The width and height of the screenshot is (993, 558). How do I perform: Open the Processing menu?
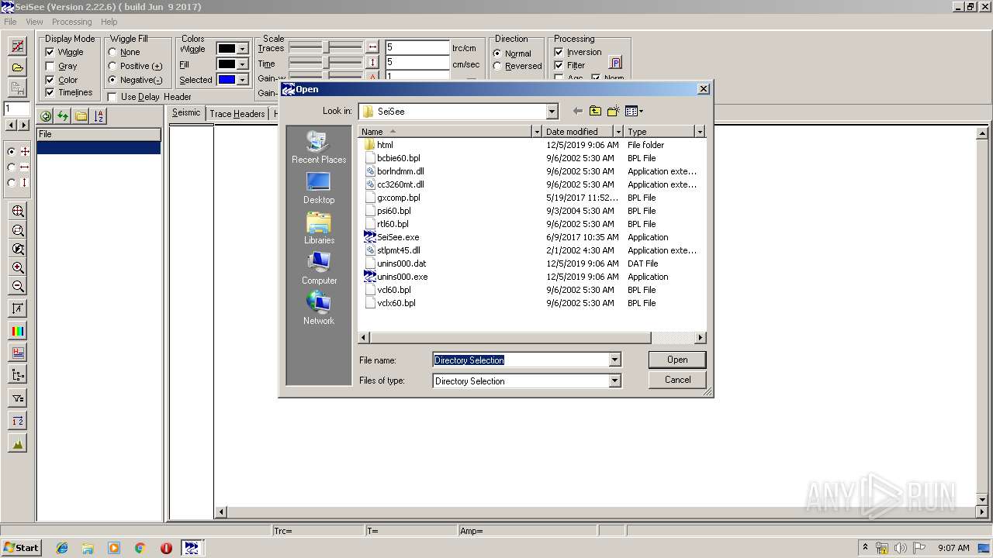pos(71,22)
